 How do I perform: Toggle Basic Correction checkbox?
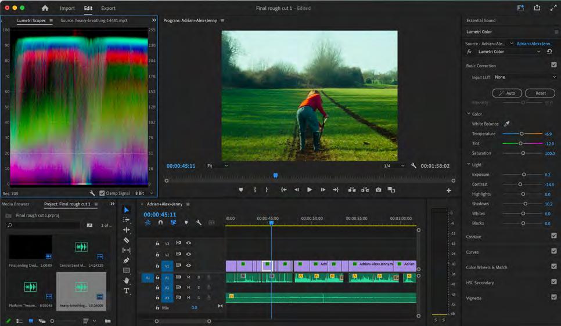pyautogui.click(x=554, y=65)
